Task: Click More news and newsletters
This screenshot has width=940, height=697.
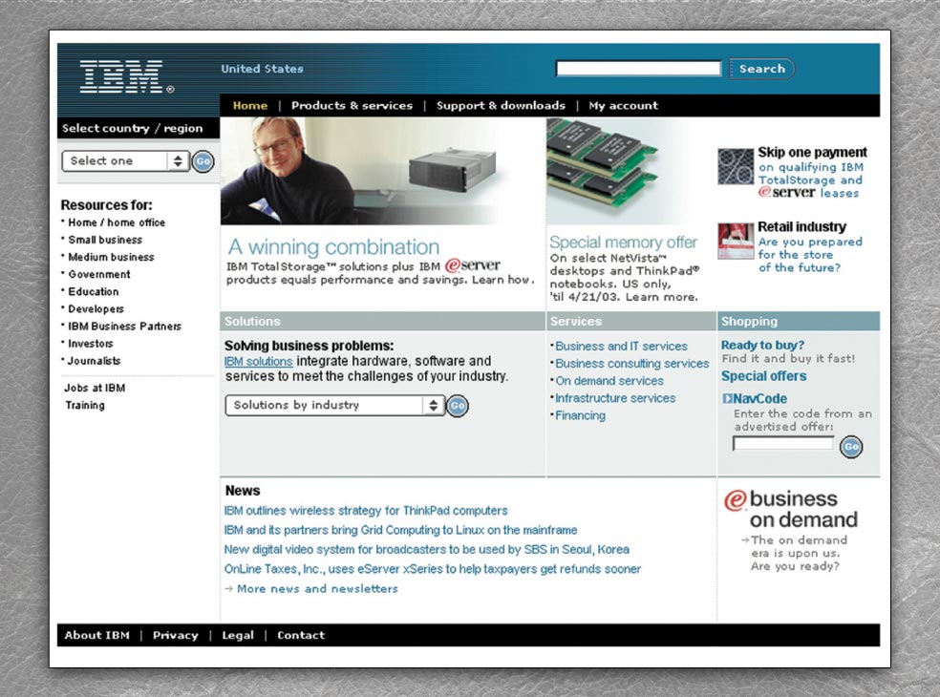Action: (x=317, y=588)
